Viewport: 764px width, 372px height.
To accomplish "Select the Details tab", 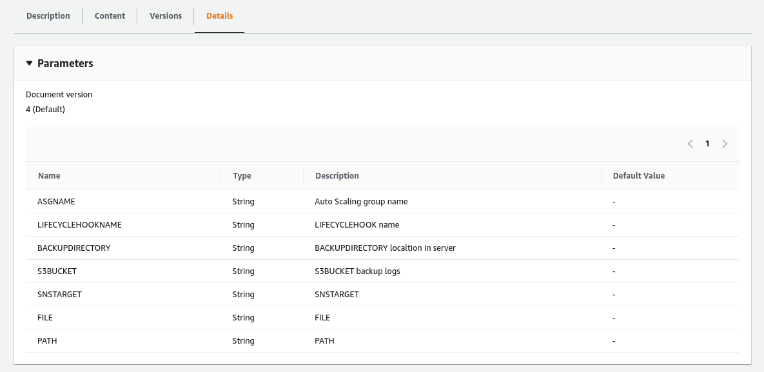I will [x=219, y=16].
